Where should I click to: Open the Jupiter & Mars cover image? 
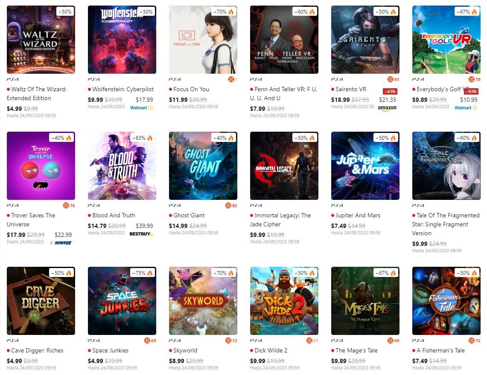coord(365,166)
